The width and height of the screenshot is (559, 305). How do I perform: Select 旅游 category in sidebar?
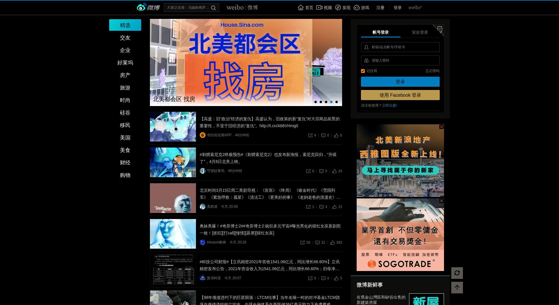[x=125, y=88]
